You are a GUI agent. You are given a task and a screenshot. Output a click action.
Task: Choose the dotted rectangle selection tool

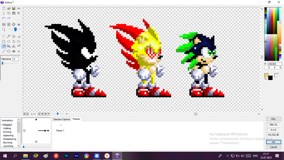pyautogui.click(x=3, y=36)
